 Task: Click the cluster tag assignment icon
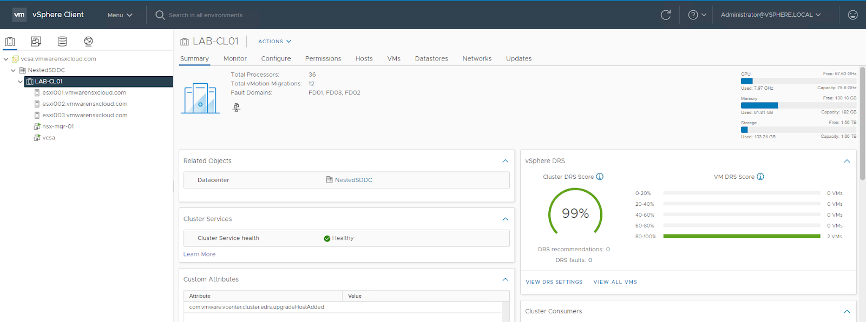point(237,108)
